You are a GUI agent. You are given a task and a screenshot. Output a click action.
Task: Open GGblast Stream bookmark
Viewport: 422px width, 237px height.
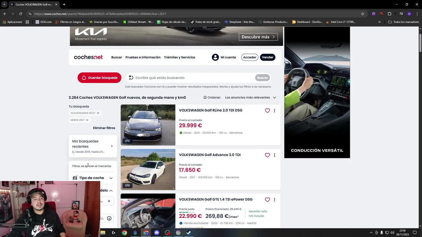coord(138,22)
